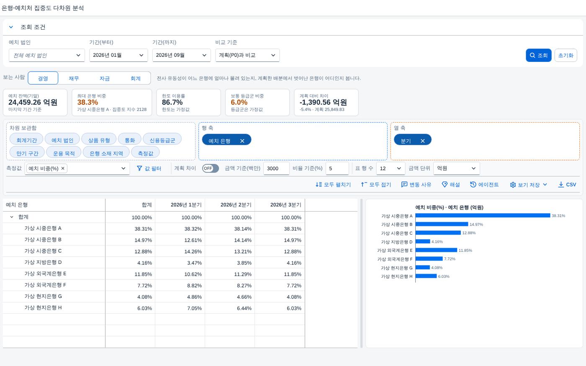Collapse the 합계 row in the table
The height and width of the screenshot is (366, 586).
pyautogui.click(x=12, y=217)
